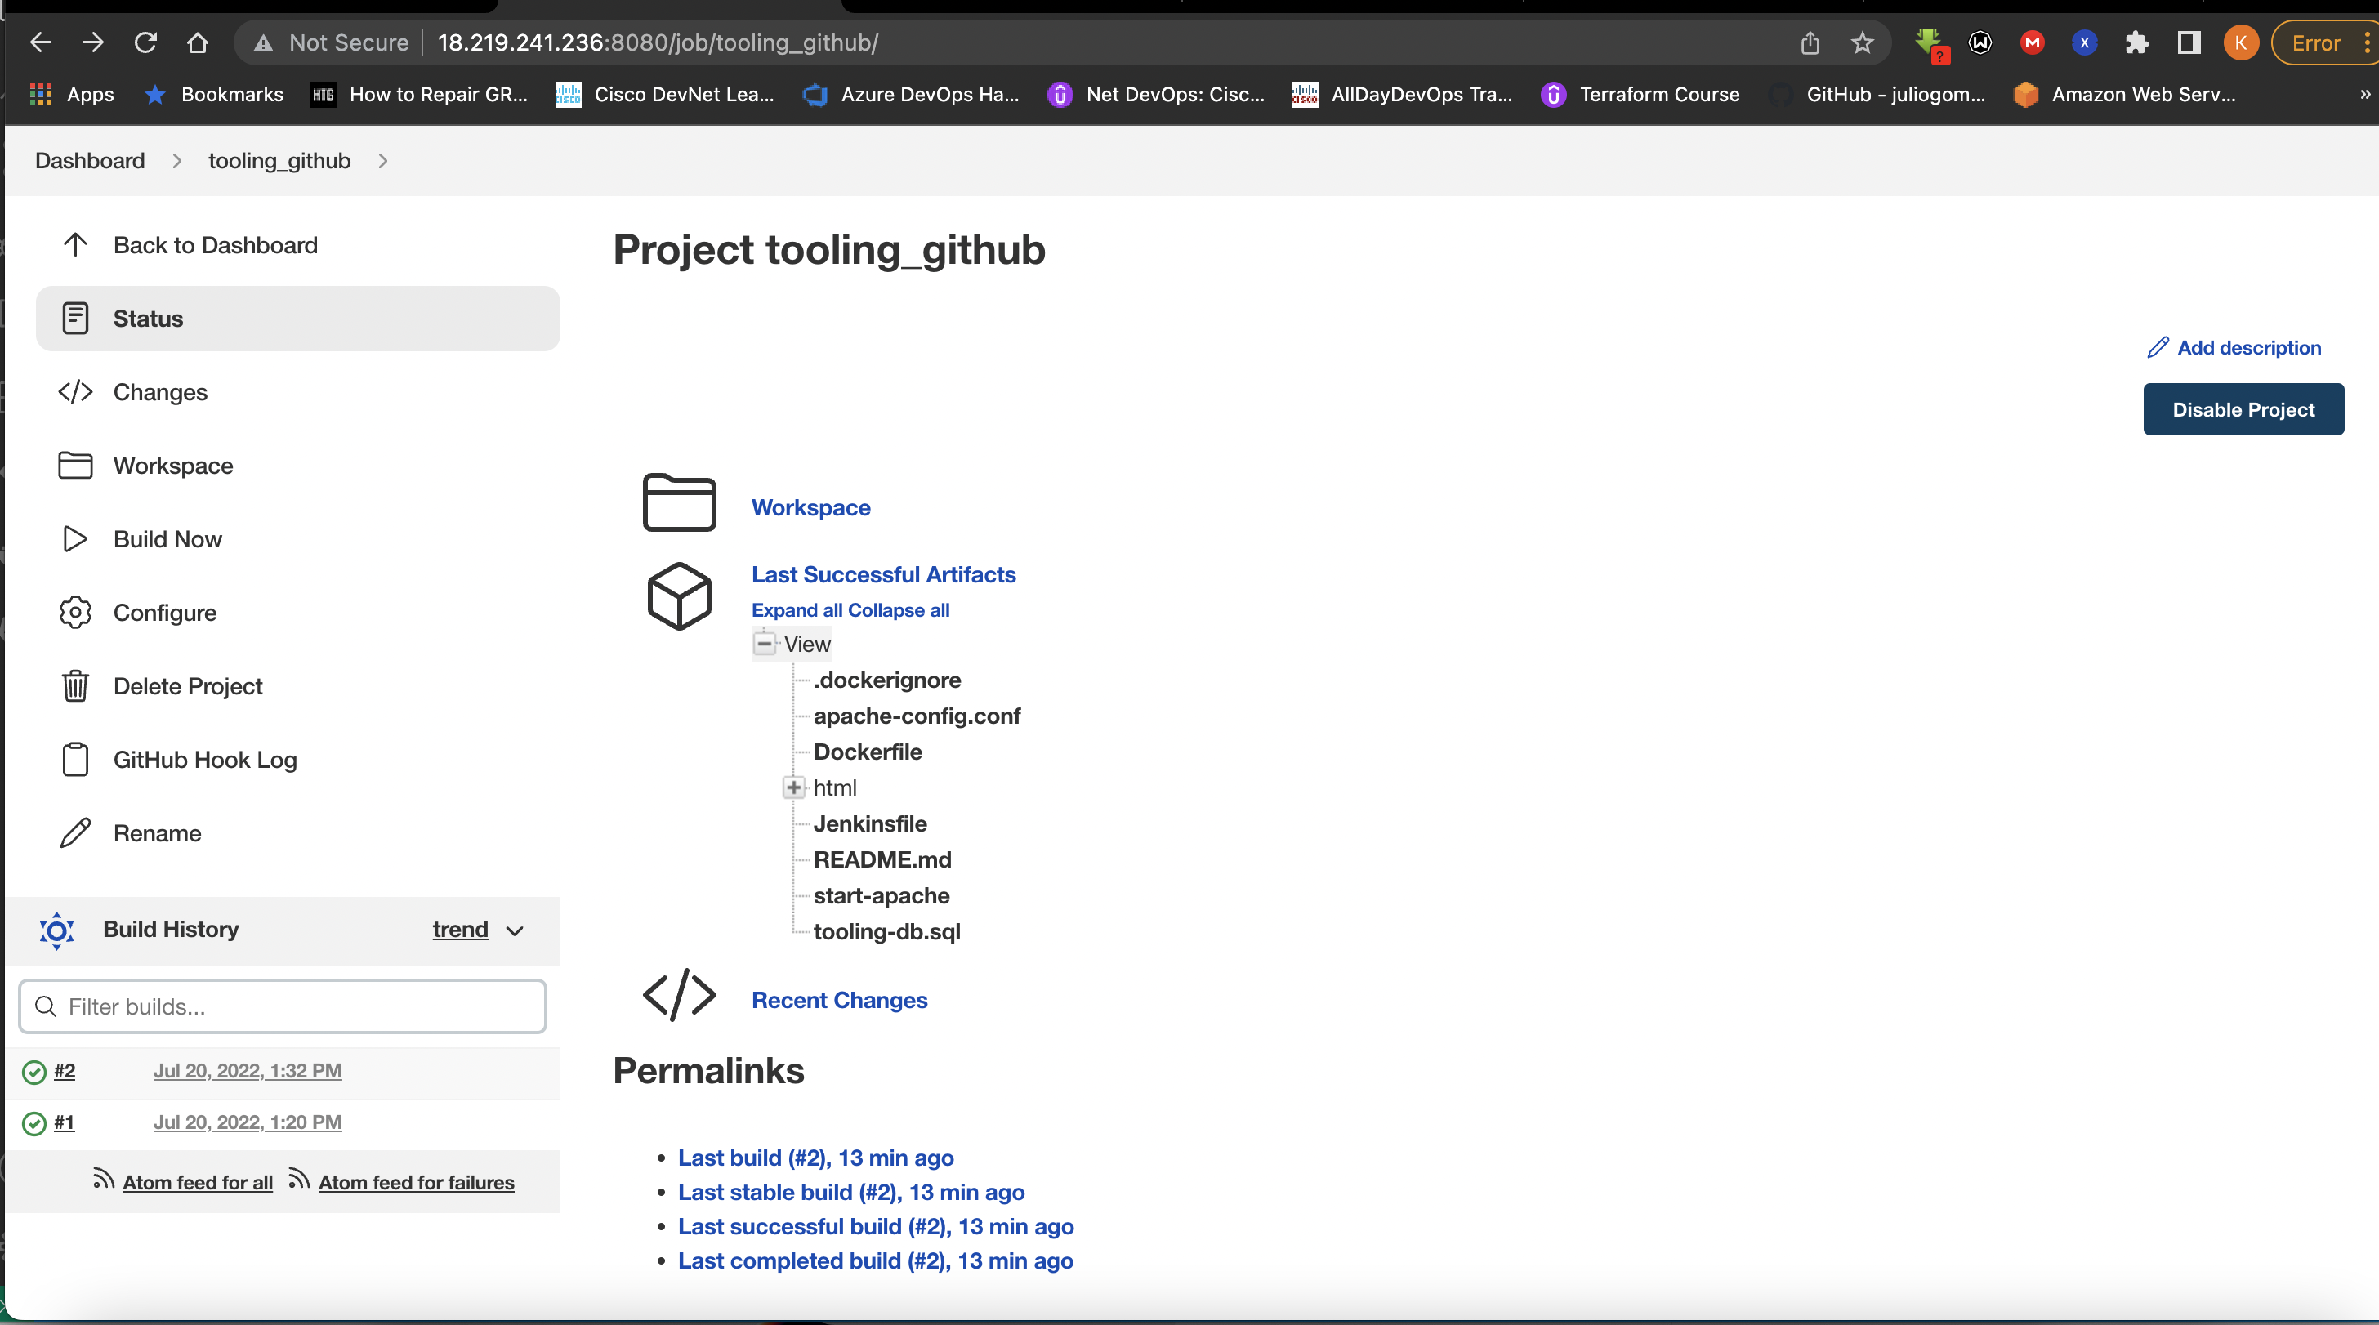
Task: Click the Rename pencil icon
Action: tap(75, 832)
